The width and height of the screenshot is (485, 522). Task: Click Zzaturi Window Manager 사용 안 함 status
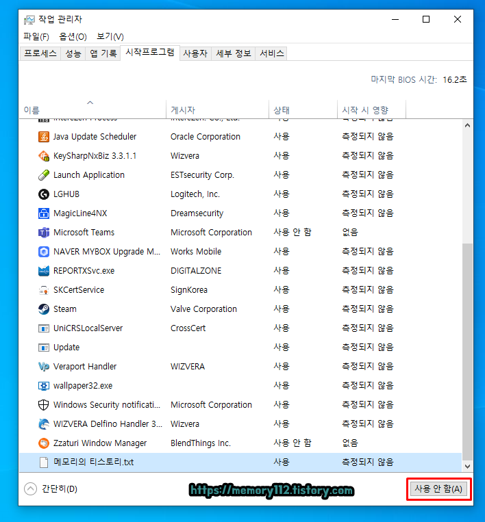click(x=293, y=443)
